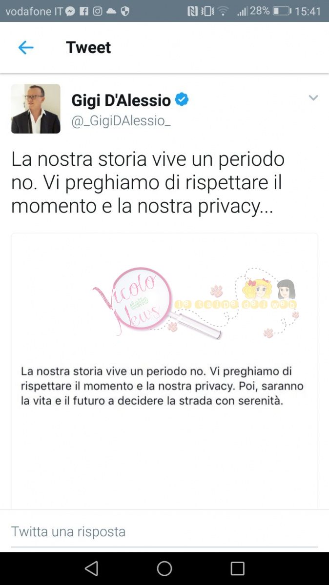Tap the Android recent apps square

[x=238, y=568]
